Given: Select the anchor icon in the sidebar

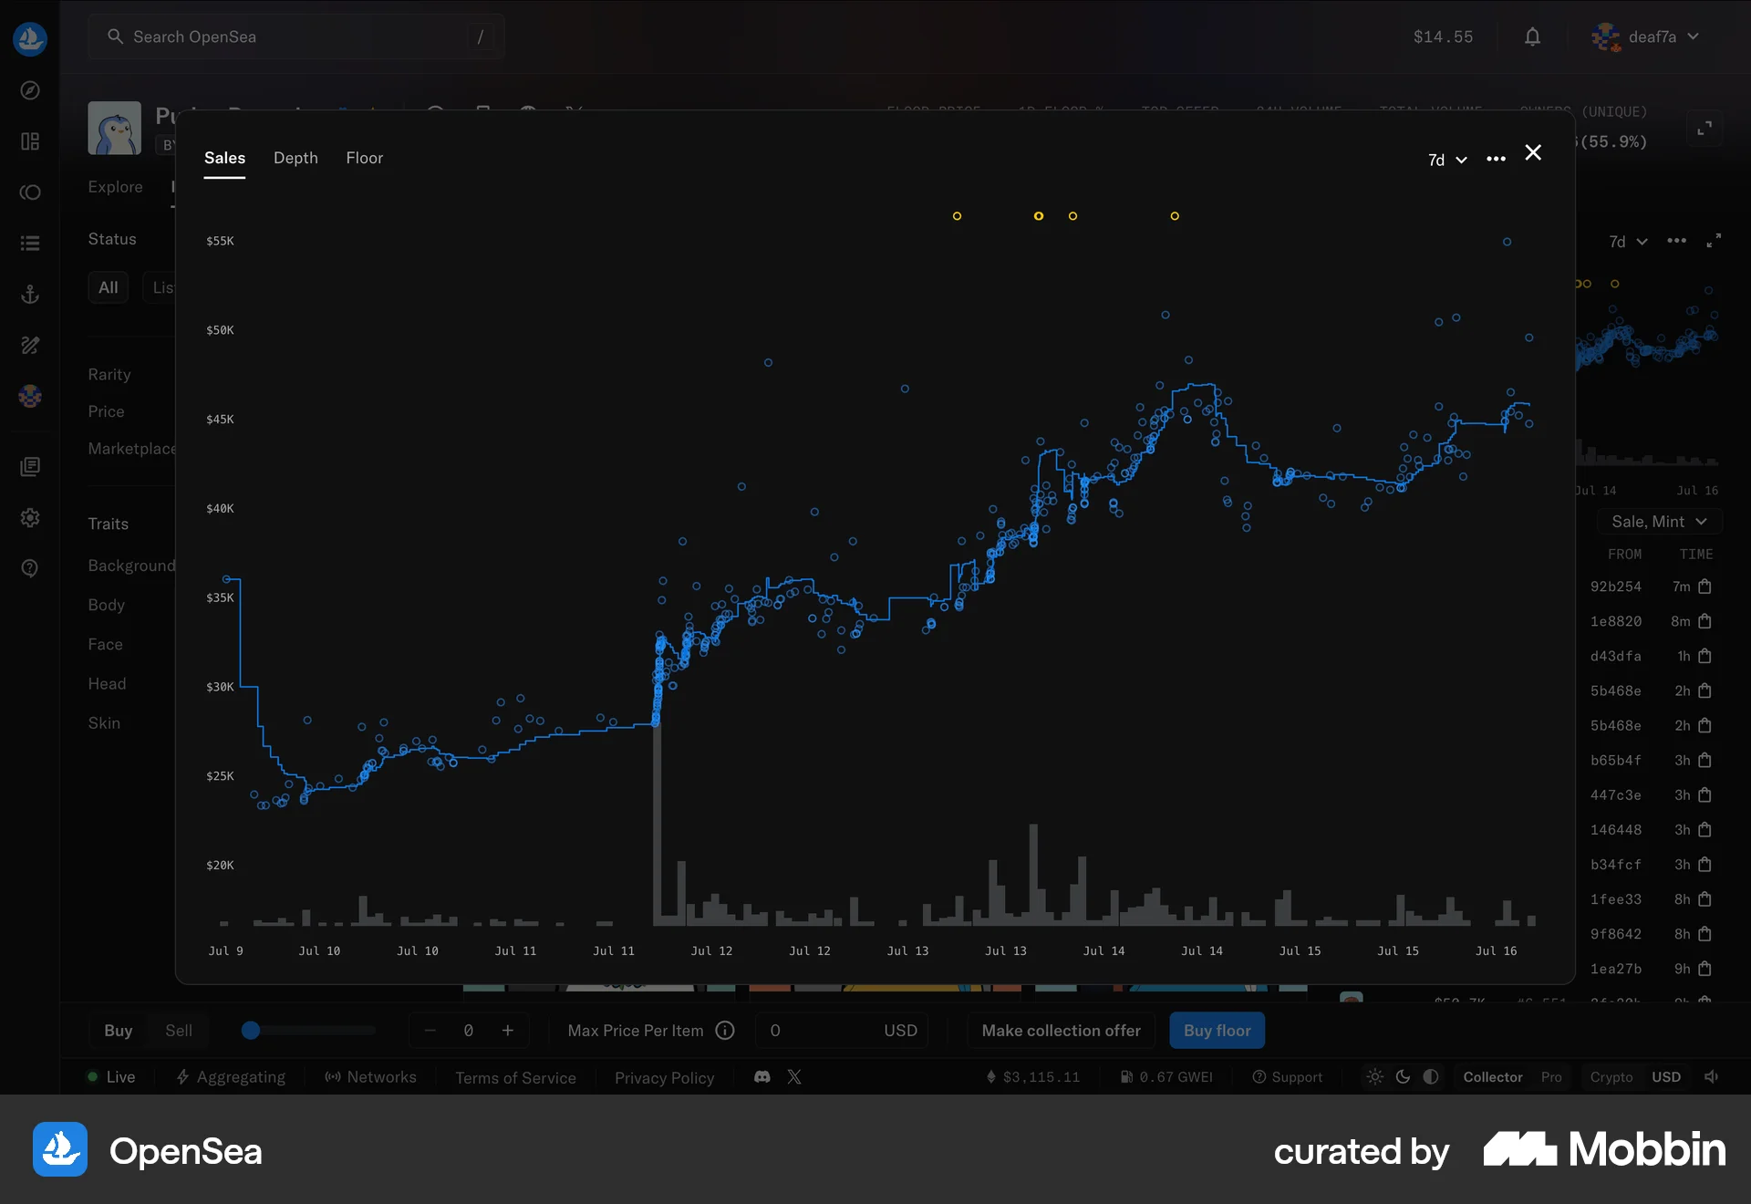Looking at the screenshot, I should tap(30, 294).
